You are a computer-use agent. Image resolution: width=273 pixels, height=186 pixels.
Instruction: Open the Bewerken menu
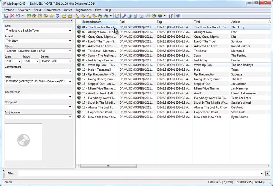coord(24,10)
